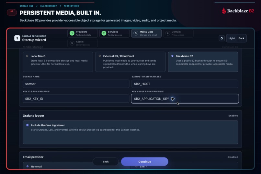Click the reset wizard refresh icon
This screenshot has width=261, height=174.
[221, 38]
